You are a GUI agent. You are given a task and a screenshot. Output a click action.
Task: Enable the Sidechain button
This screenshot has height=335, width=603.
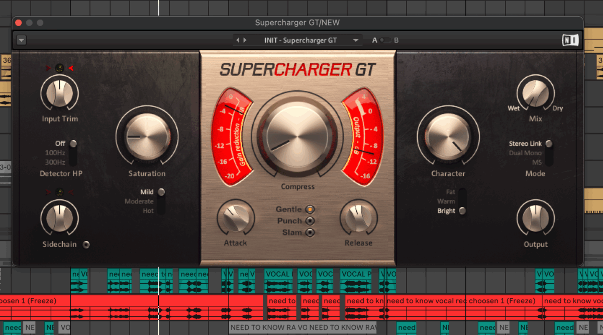pyautogui.click(x=86, y=245)
